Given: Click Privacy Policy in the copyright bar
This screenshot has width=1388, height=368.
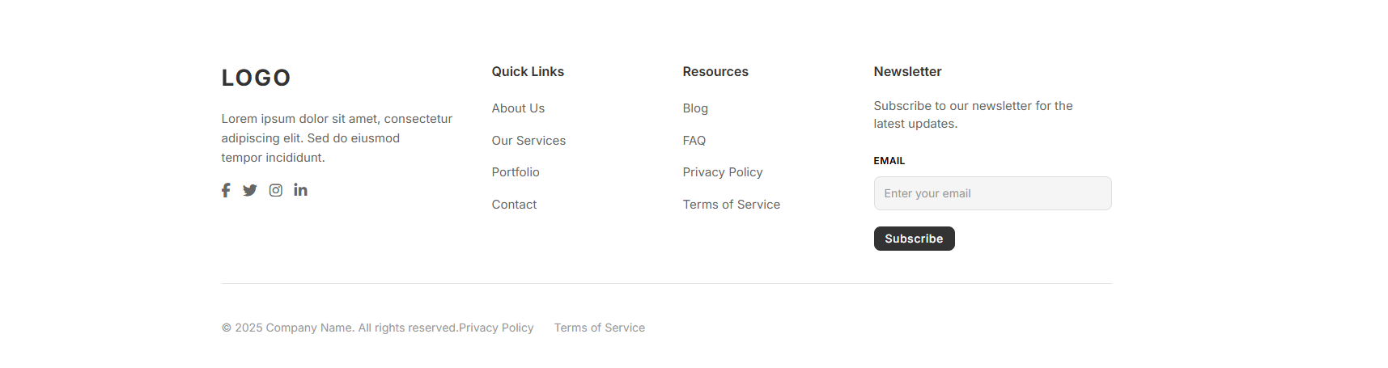Looking at the screenshot, I should pyautogui.click(x=496, y=328).
